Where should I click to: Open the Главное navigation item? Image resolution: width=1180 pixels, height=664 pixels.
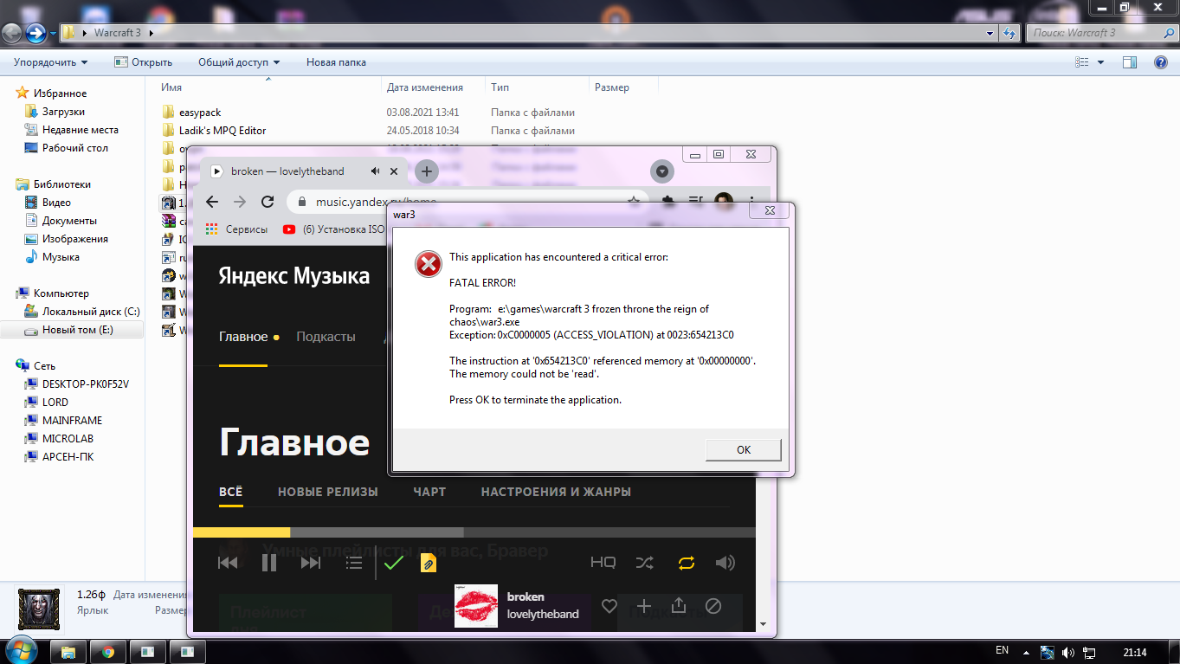point(243,337)
